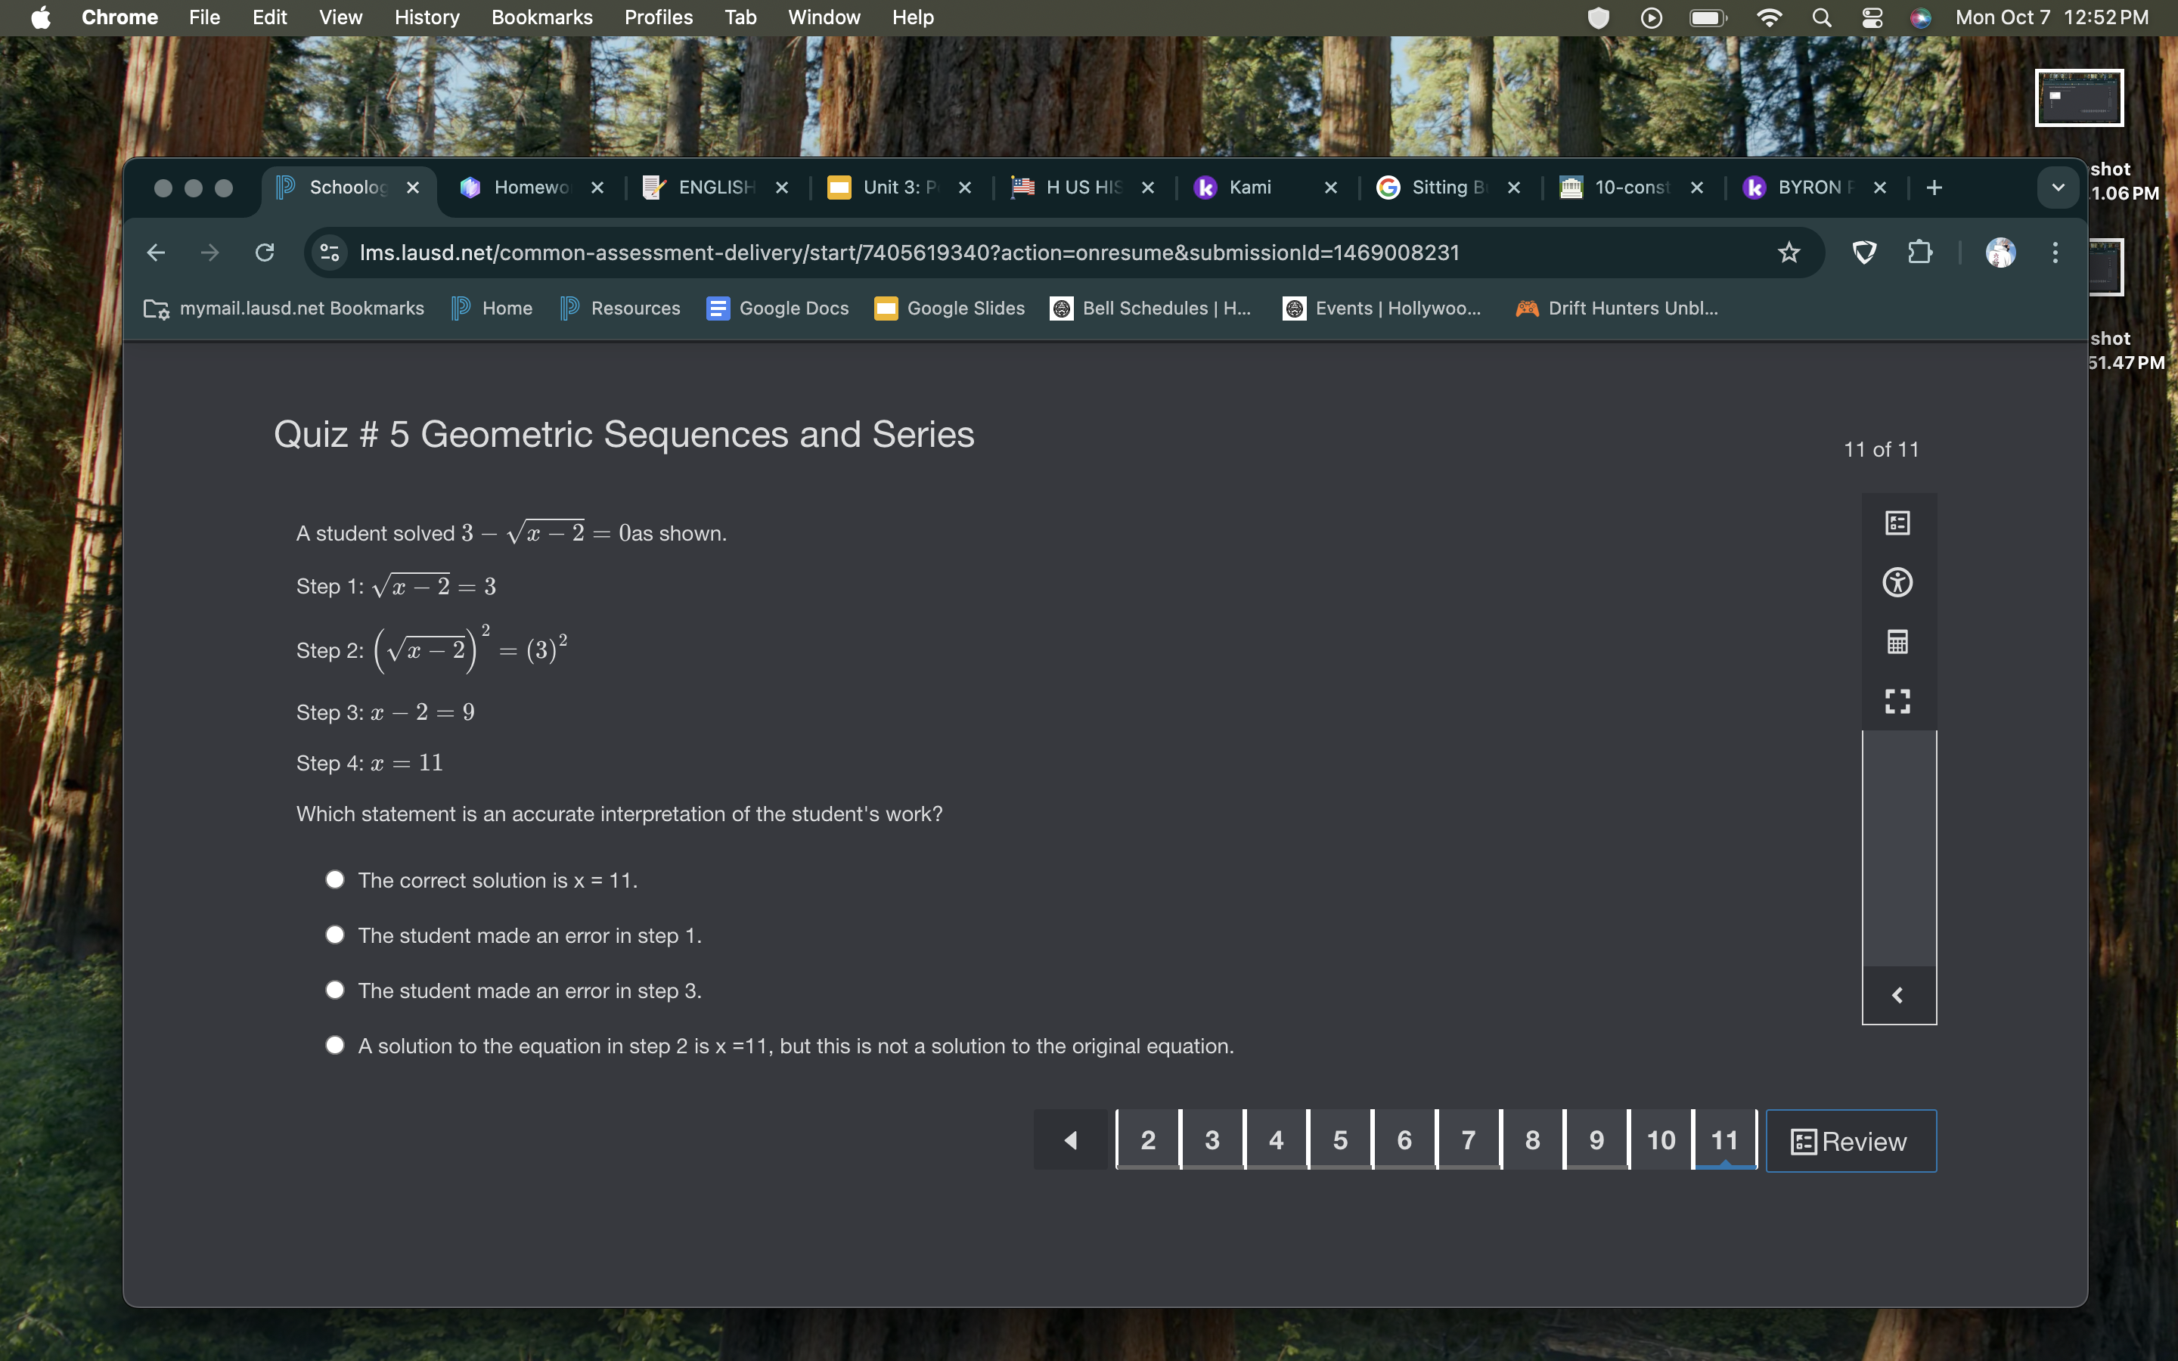Click page number 7 in the quiz navigation
The width and height of the screenshot is (2178, 1361).
1468,1140
